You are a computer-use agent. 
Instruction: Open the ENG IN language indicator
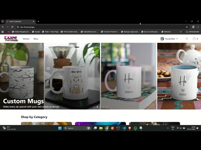[x=173, y=128]
